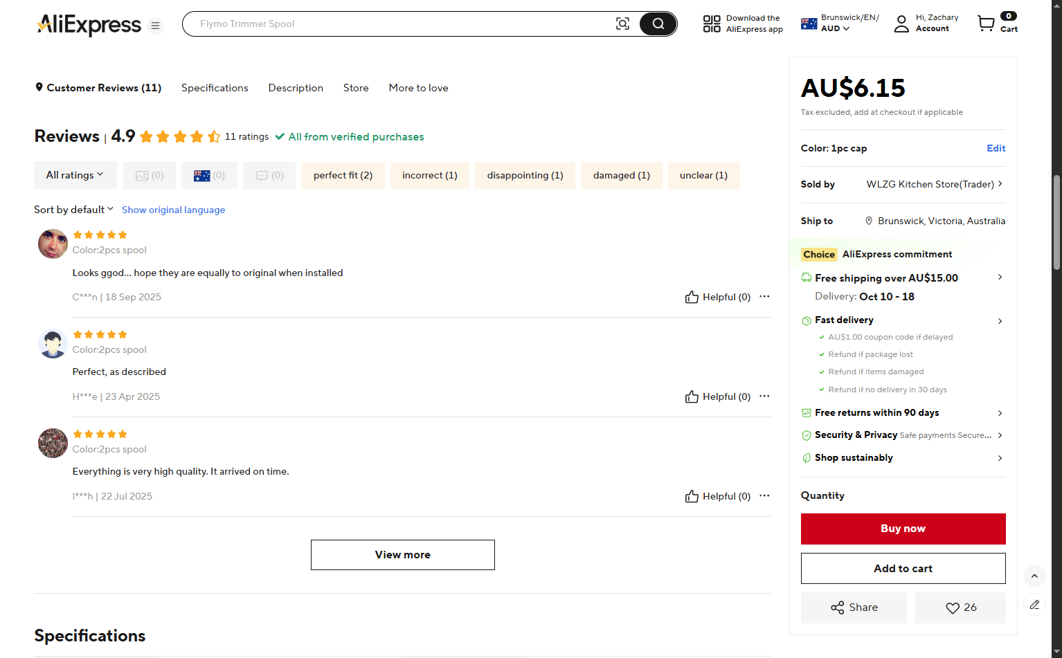Viewport: 1062px width, 658px height.
Task: Expand Free returns within 90 days
Action: (x=903, y=413)
